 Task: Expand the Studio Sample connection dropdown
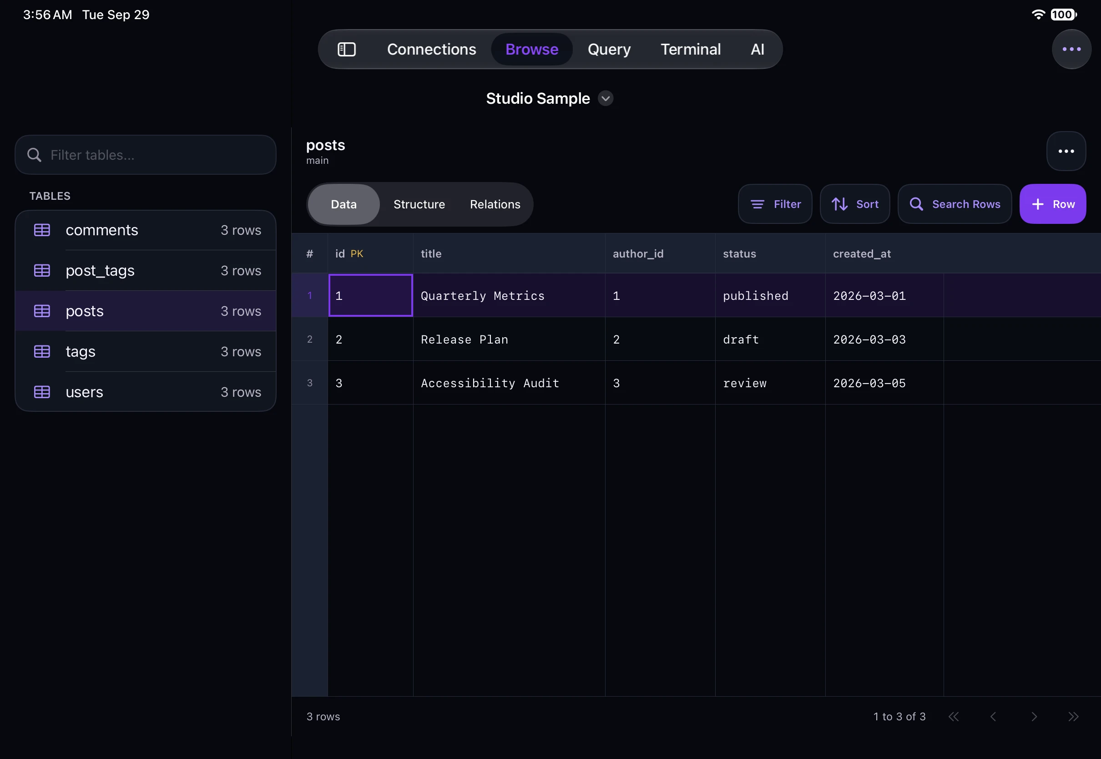click(x=605, y=98)
